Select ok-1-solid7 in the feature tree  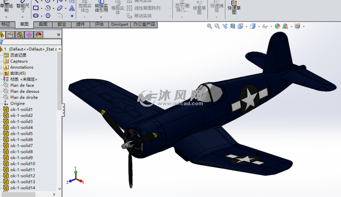coord(21,146)
